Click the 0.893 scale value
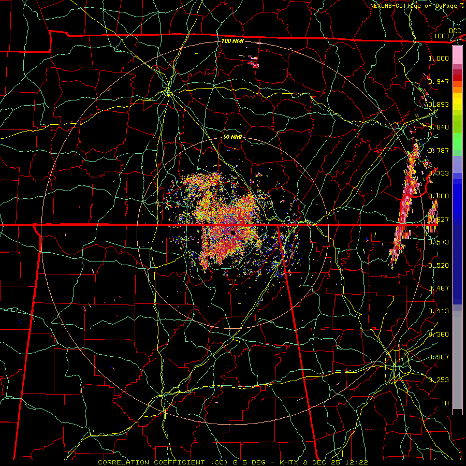This screenshot has width=466, height=466. pos(439,104)
